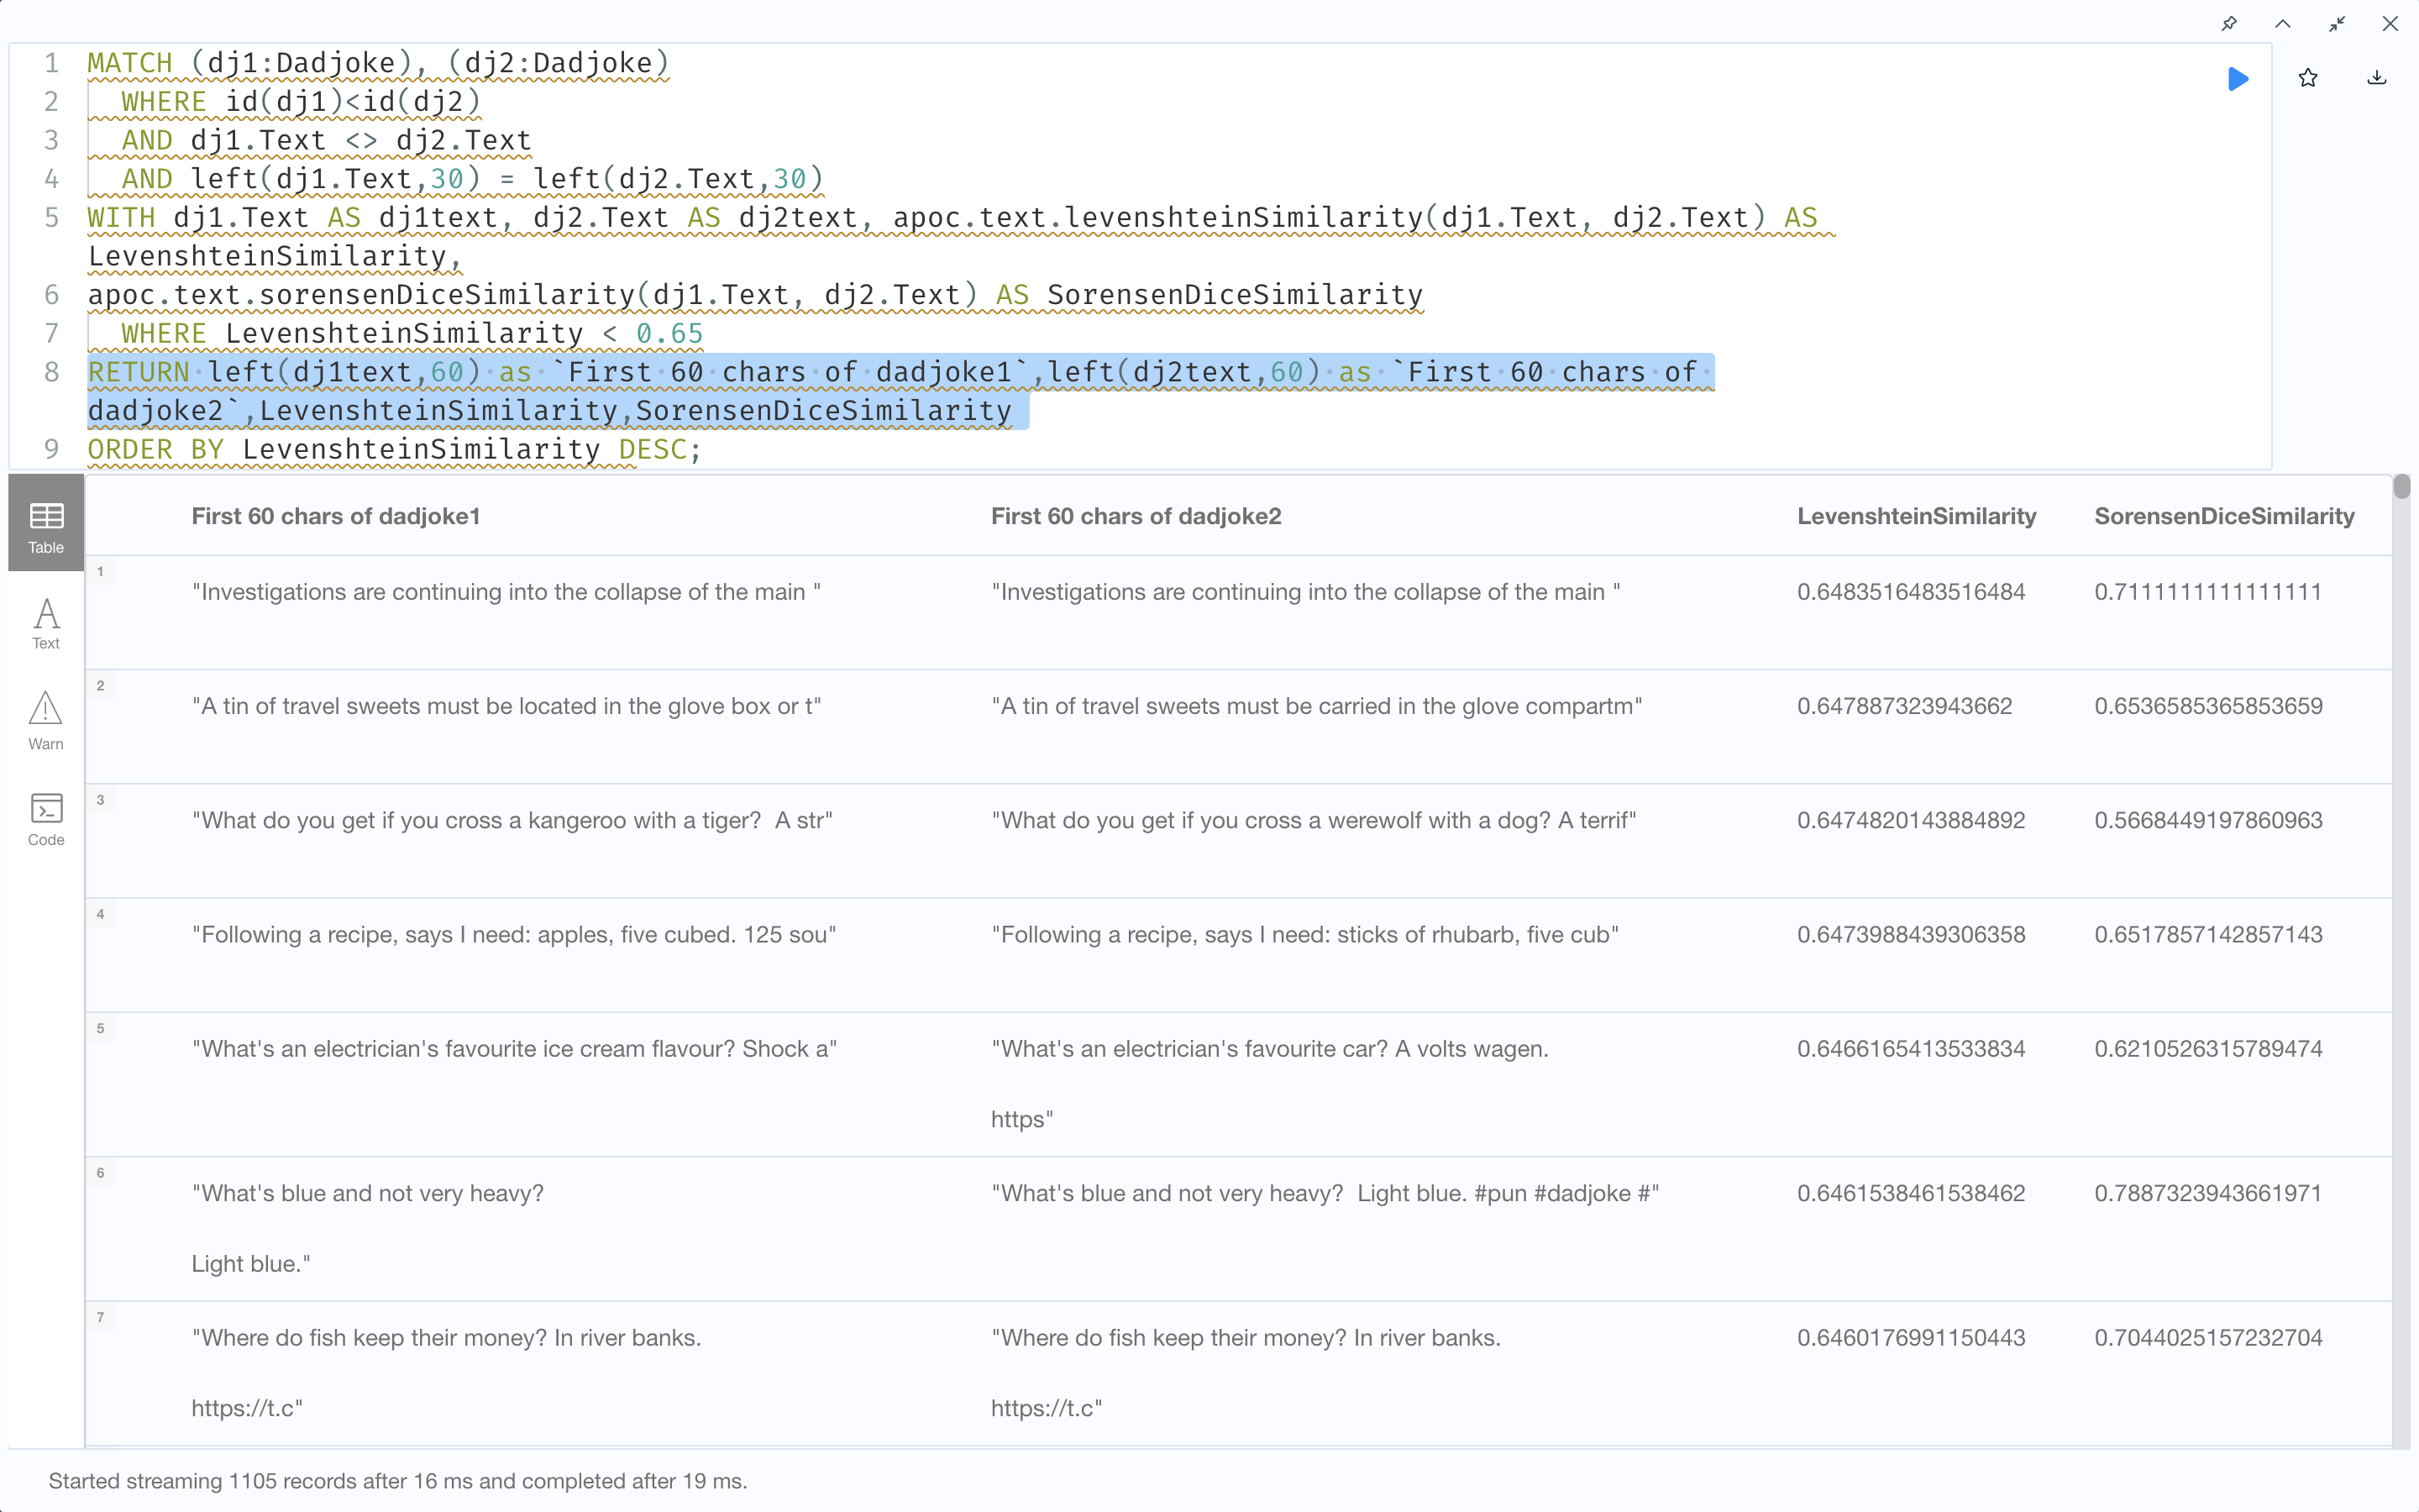Select value 0.6517857142857143
2419x1512 pixels.
2208,934
